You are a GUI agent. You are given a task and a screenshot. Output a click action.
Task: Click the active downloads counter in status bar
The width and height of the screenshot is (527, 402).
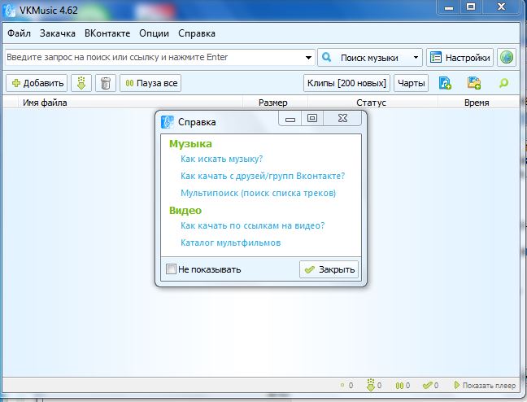pos(374,386)
